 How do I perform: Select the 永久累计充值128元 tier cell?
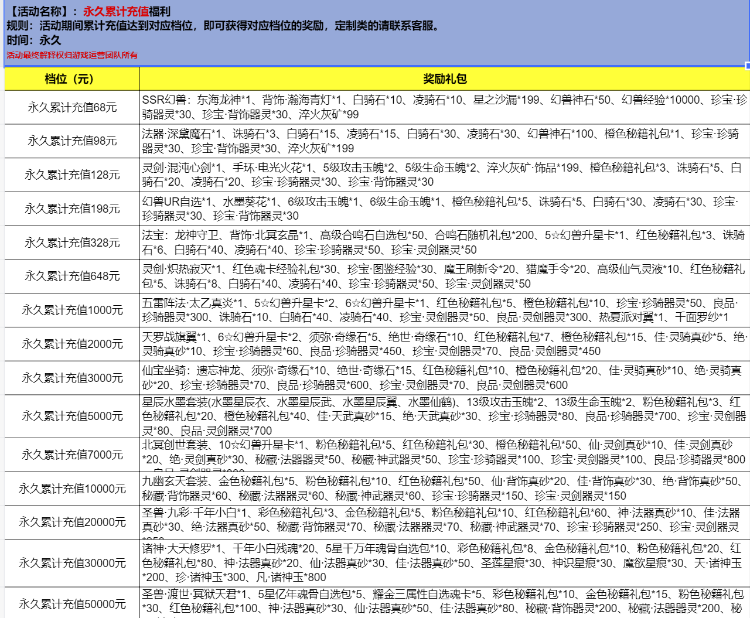[x=71, y=175]
